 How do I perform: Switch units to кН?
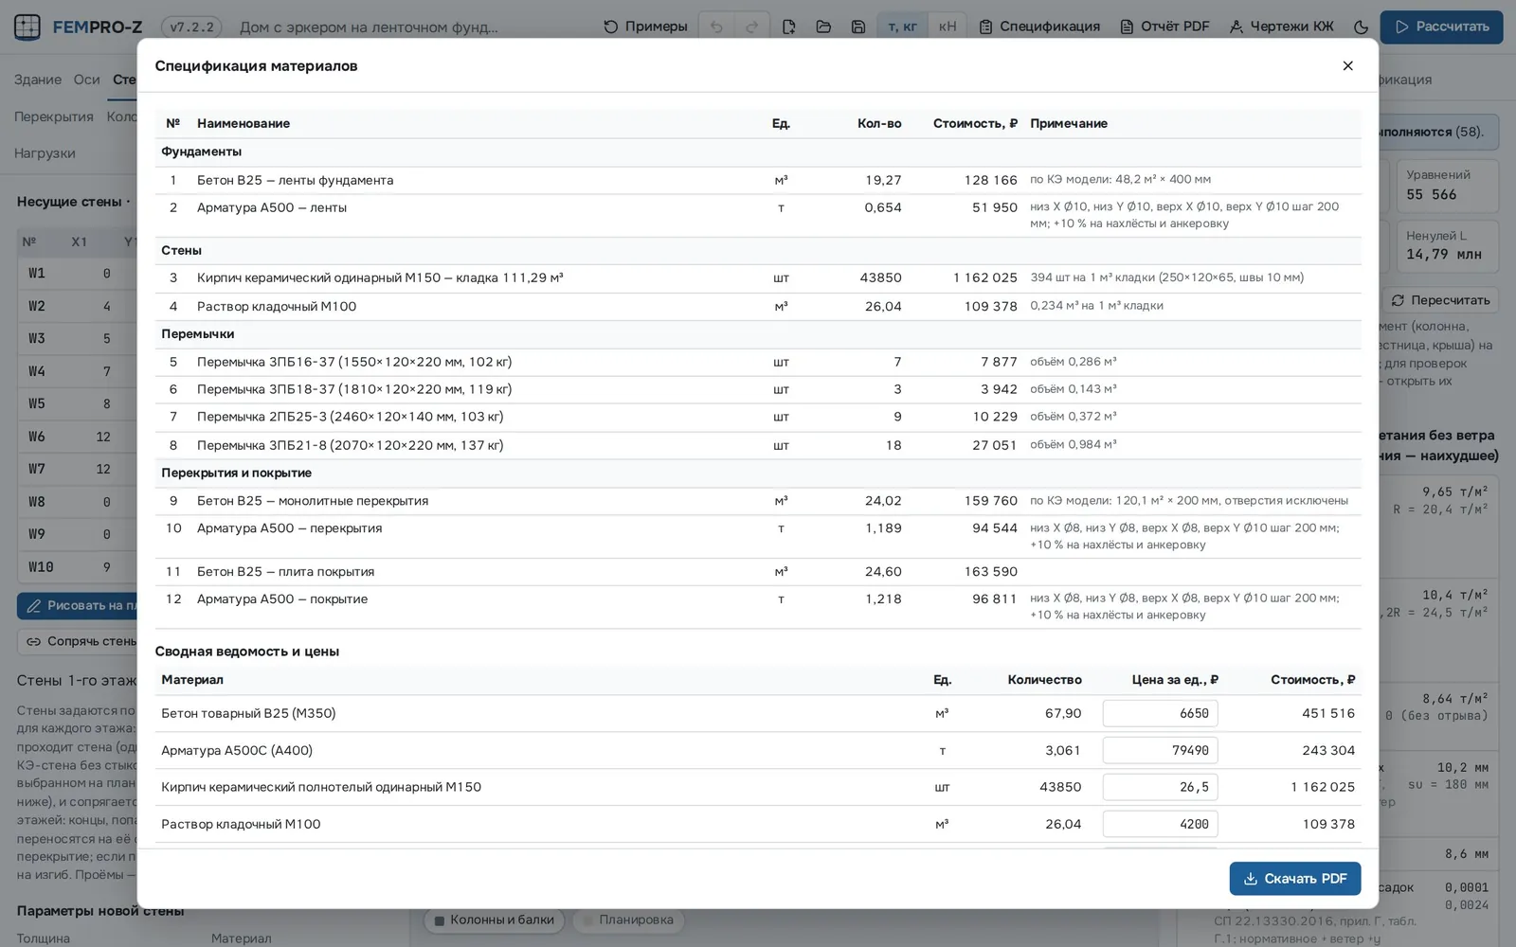point(947,27)
